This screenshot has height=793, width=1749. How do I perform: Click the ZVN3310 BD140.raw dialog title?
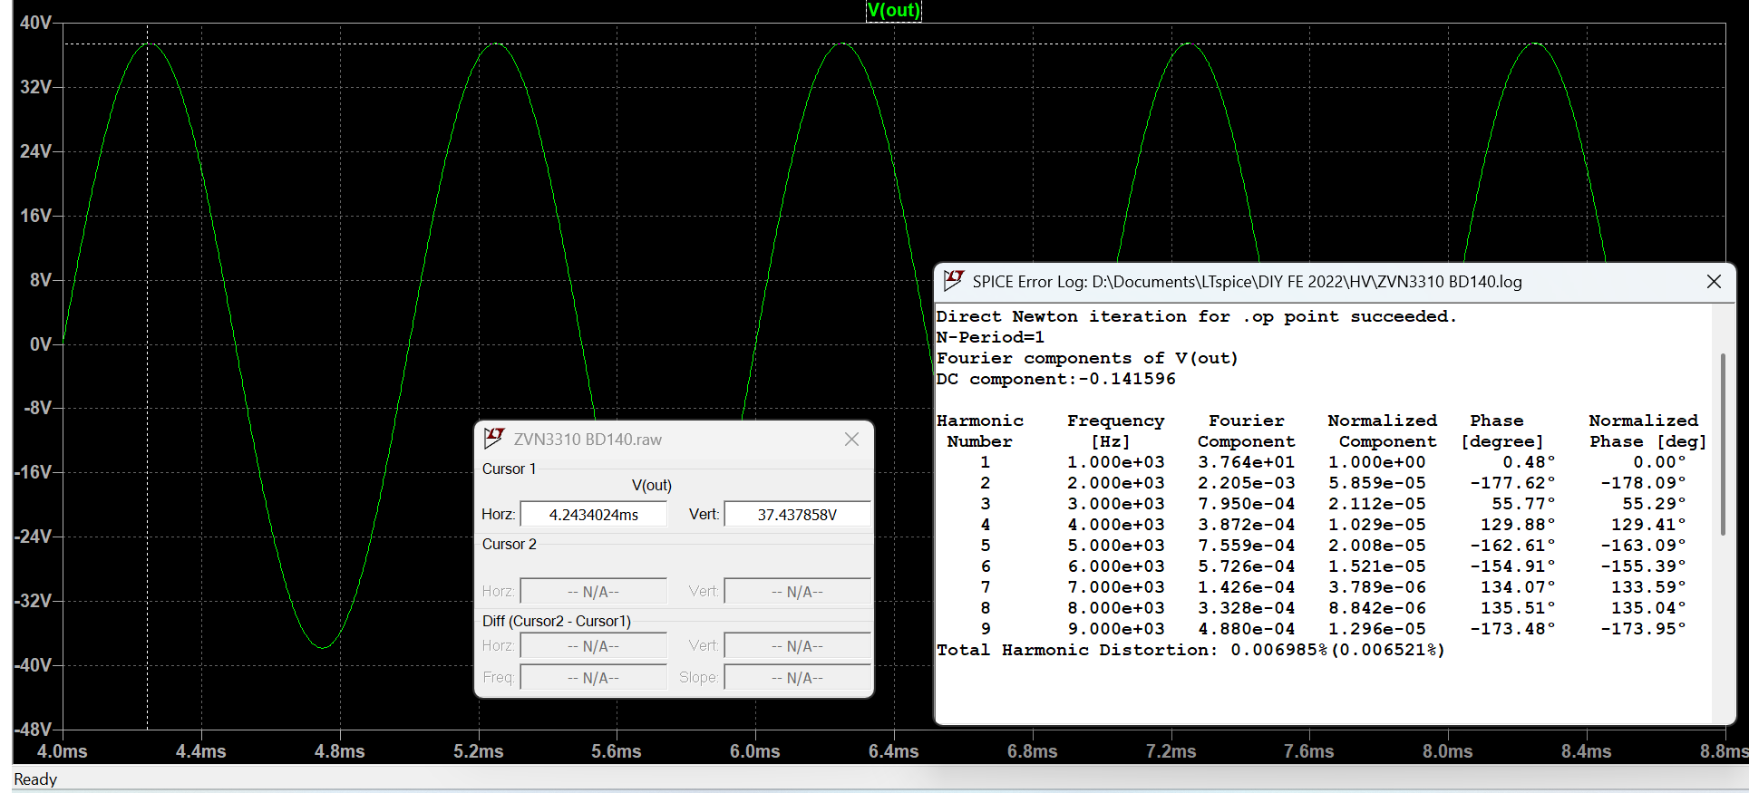[588, 440]
